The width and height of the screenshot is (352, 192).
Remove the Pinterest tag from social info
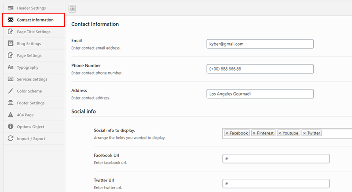point(254,133)
